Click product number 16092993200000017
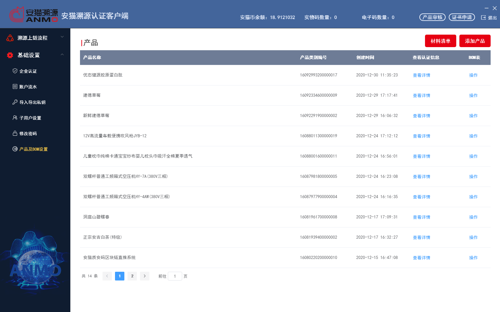The height and width of the screenshot is (312, 500). [x=318, y=75]
